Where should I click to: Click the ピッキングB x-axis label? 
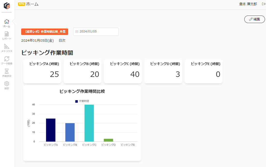[70, 145]
